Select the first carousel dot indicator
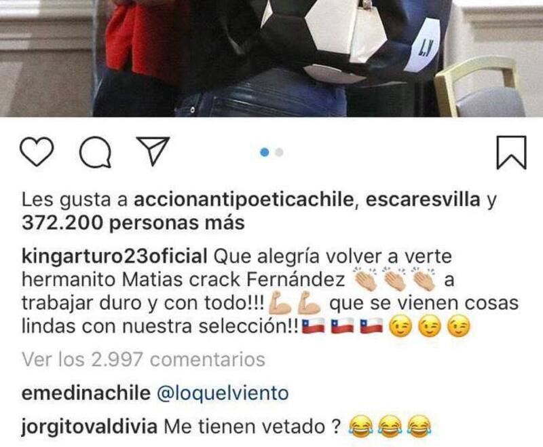This screenshot has width=543, height=447. tap(265, 152)
